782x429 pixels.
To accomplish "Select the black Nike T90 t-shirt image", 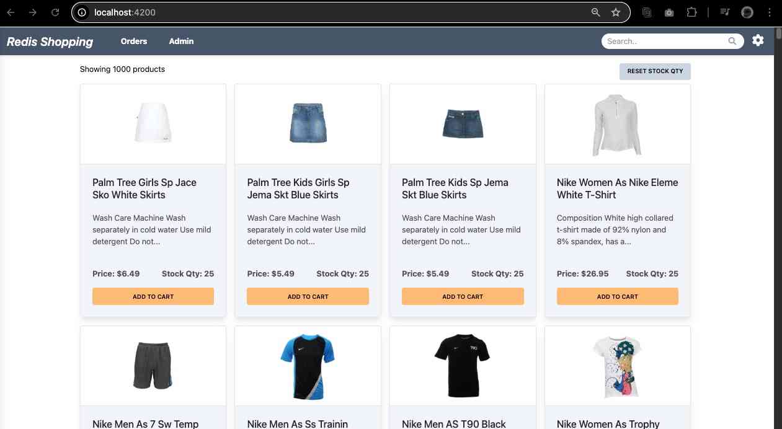I will 462,366.
